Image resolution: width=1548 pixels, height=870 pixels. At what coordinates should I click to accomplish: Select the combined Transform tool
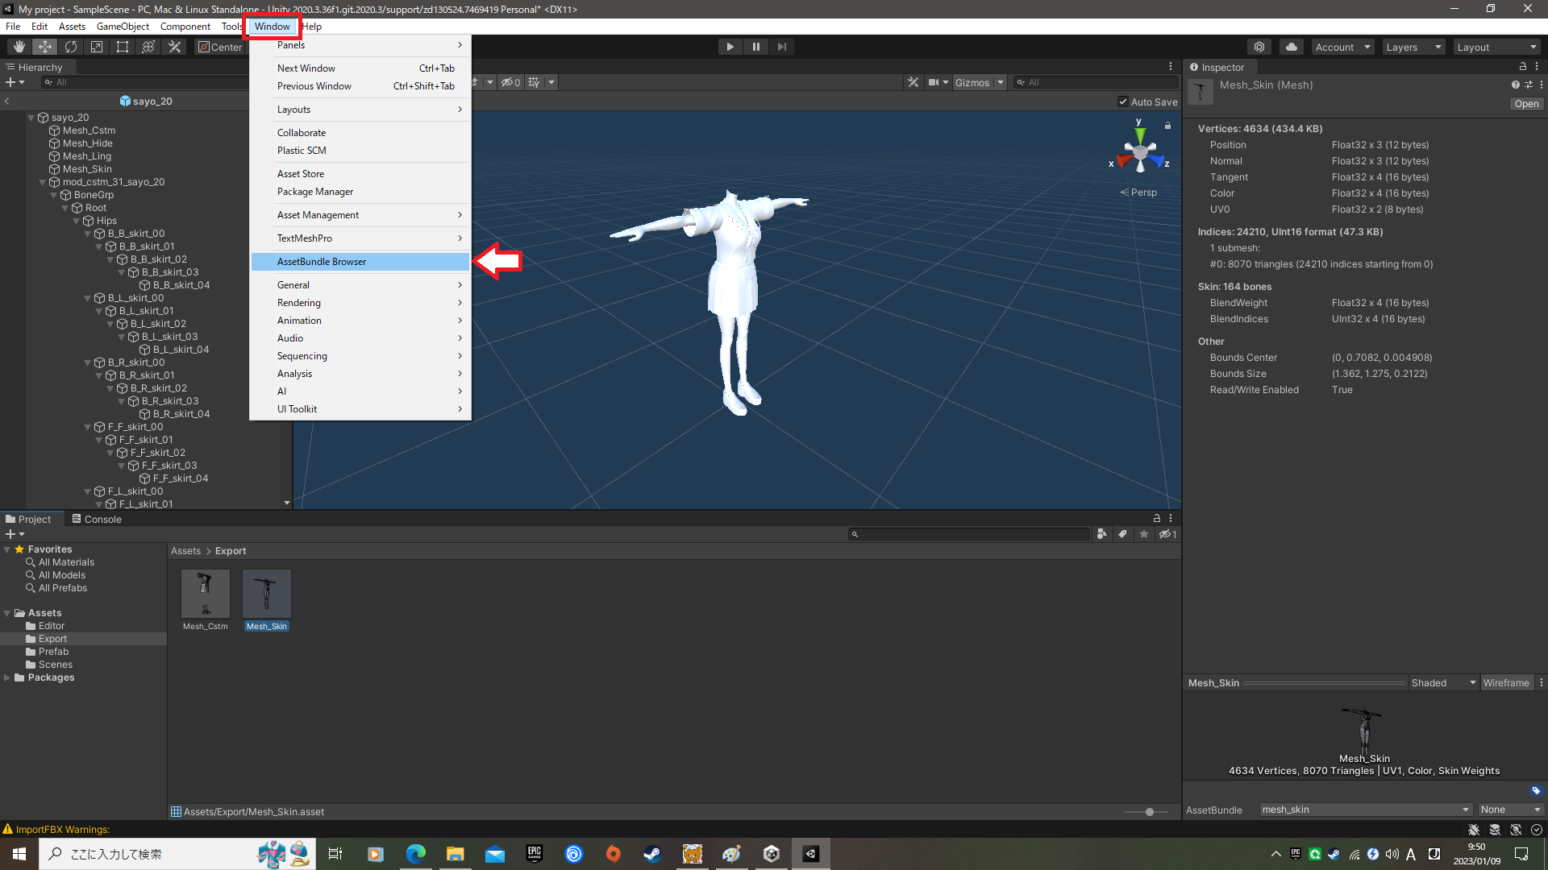(x=148, y=47)
